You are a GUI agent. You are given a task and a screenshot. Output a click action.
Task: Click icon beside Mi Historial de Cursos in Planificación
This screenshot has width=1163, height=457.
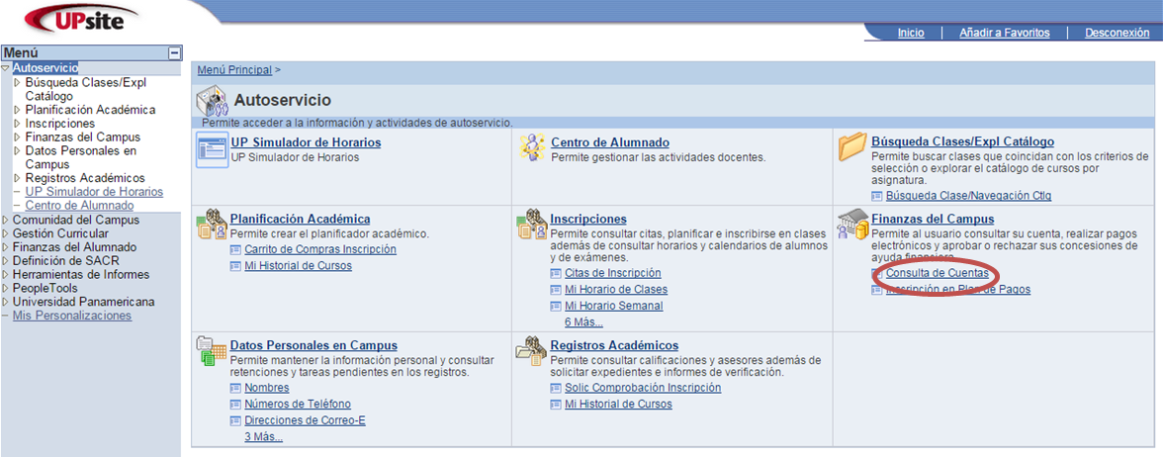pos(236,266)
